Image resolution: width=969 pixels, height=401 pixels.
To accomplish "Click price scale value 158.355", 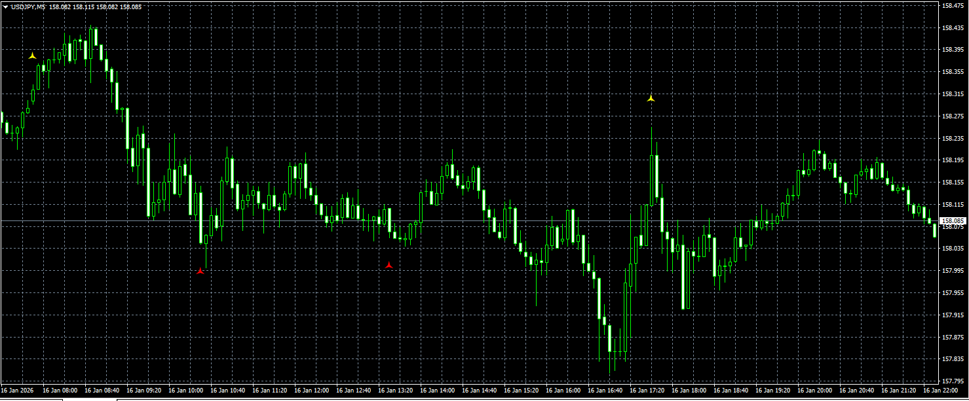I will (x=953, y=71).
